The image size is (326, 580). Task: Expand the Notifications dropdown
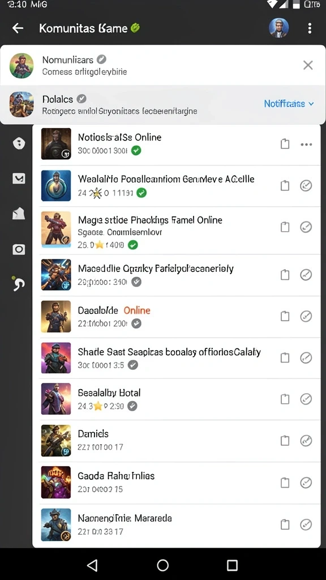[x=289, y=104]
